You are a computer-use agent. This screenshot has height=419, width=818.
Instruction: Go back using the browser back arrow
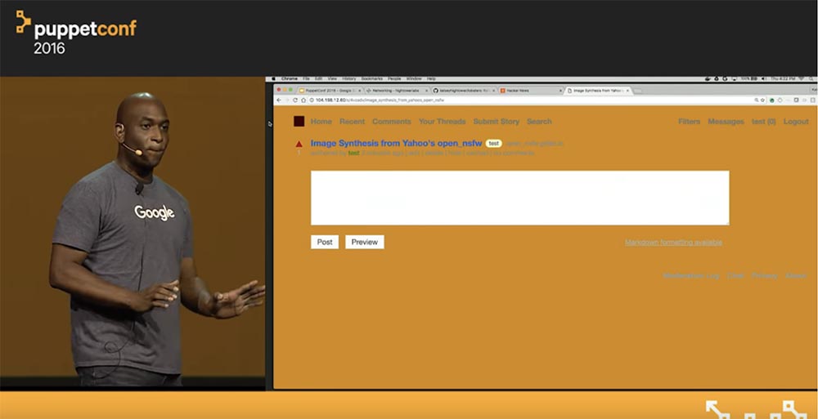[x=279, y=100]
